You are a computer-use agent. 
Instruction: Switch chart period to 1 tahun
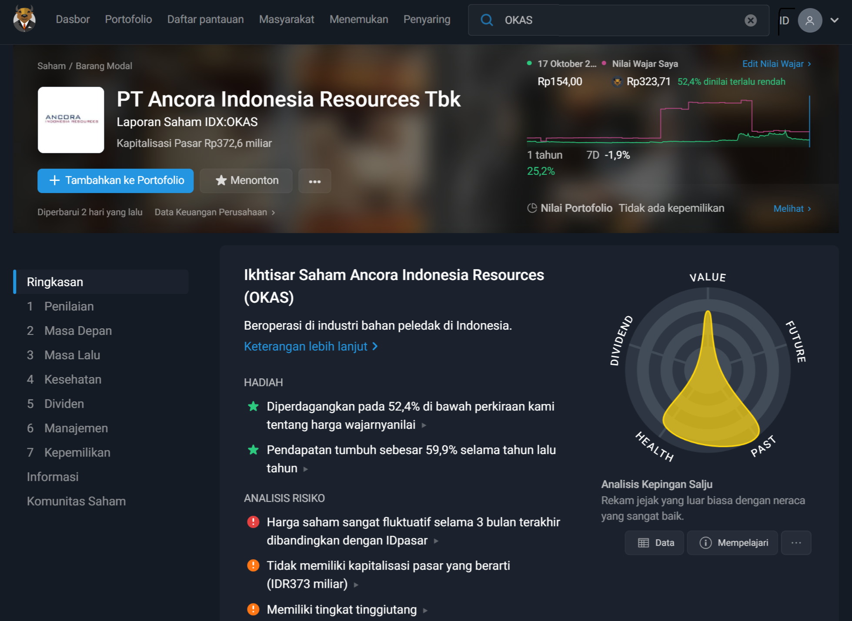[x=545, y=155]
